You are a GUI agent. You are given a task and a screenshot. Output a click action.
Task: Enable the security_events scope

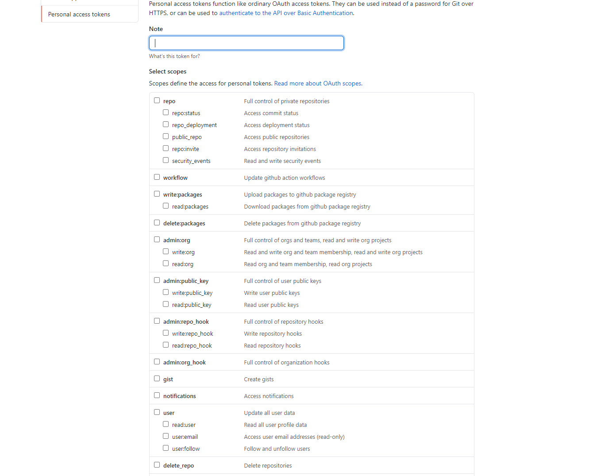[x=166, y=160]
